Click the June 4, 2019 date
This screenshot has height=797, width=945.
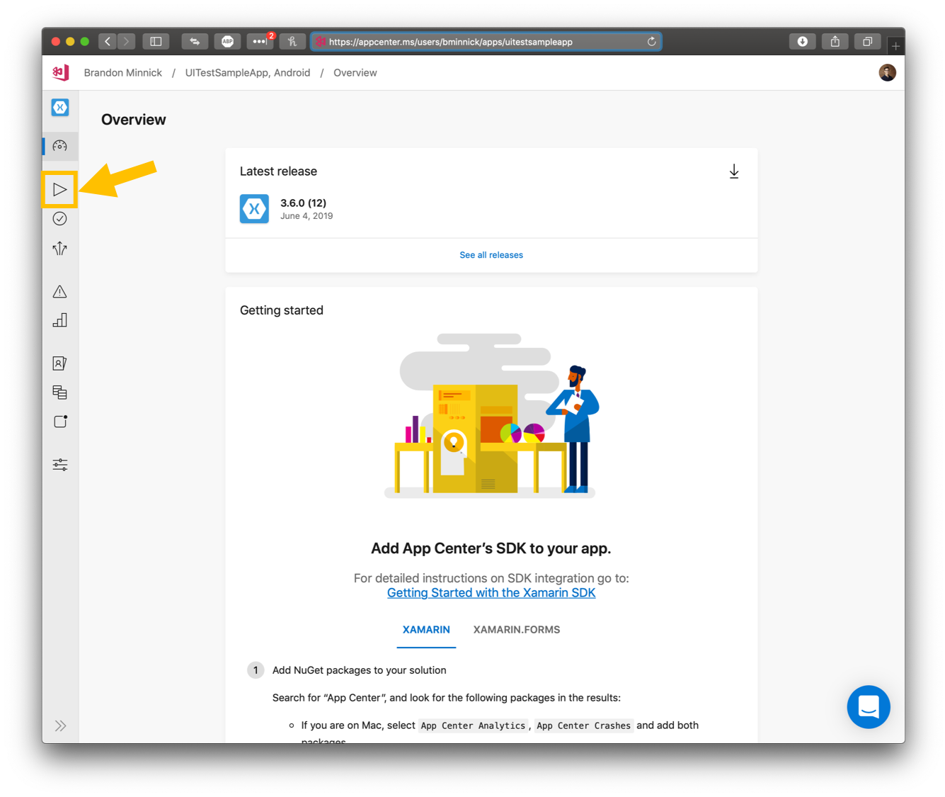[307, 216]
